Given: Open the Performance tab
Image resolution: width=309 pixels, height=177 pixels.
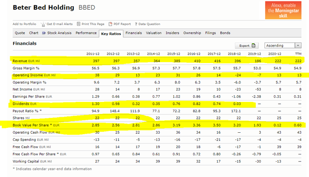Looking at the screenshot, I should [x=86, y=33].
